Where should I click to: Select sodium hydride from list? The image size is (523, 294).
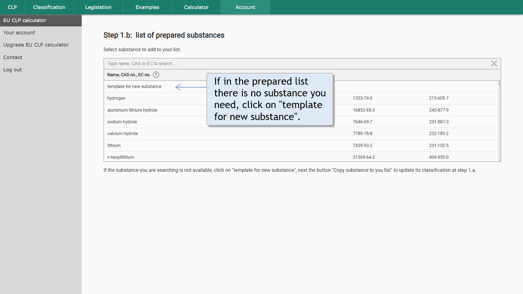pos(122,122)
